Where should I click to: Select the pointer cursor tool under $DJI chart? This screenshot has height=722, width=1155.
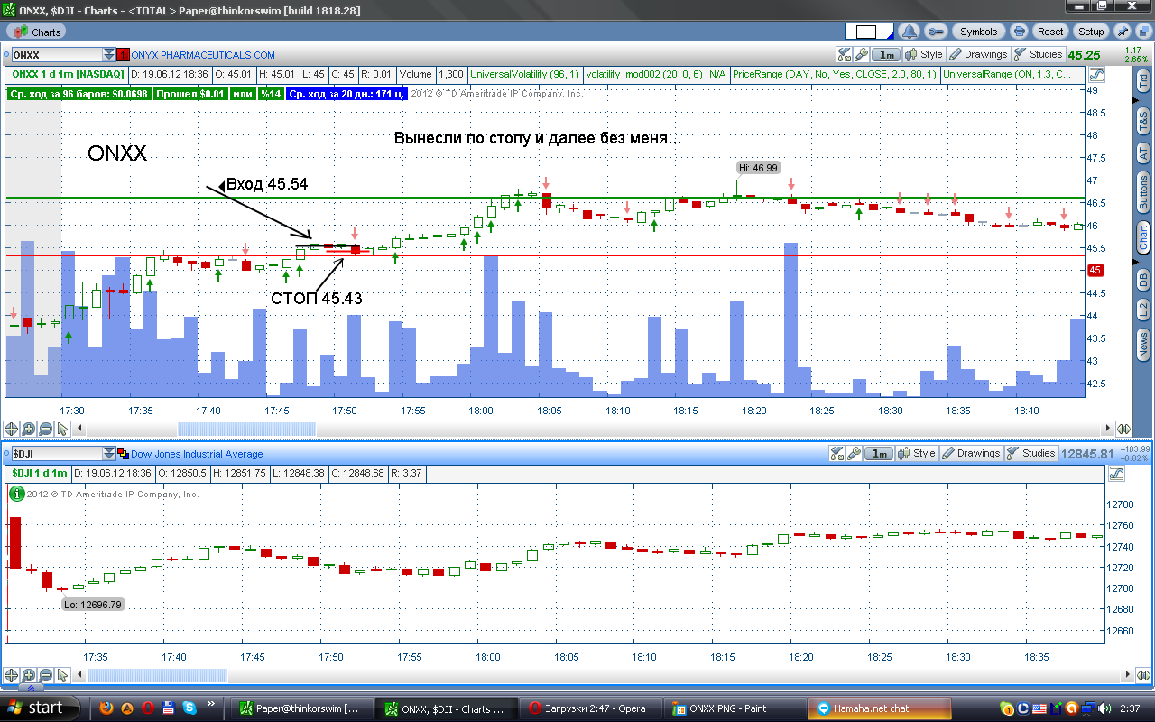[63, 674]
